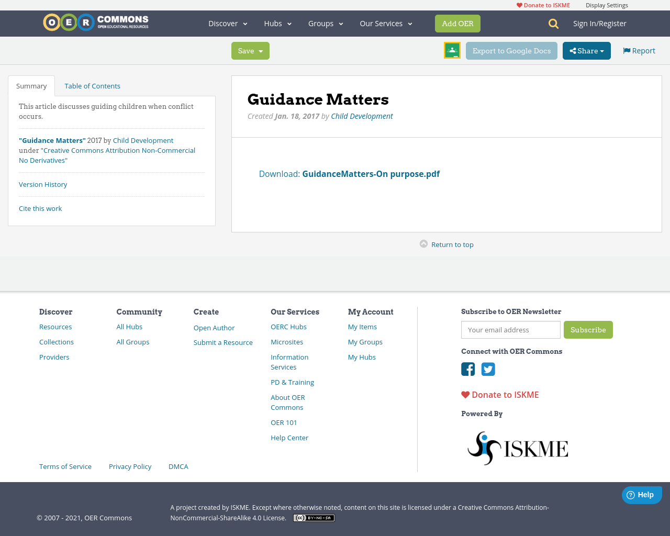This screenshot has height=536, width=670.
Task: Open the Share dropdown with share icon
Action: point(586,50)
